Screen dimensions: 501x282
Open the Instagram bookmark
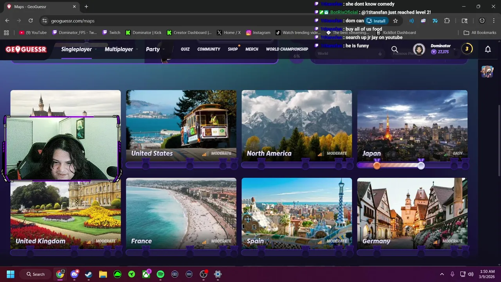coord(258,33)
